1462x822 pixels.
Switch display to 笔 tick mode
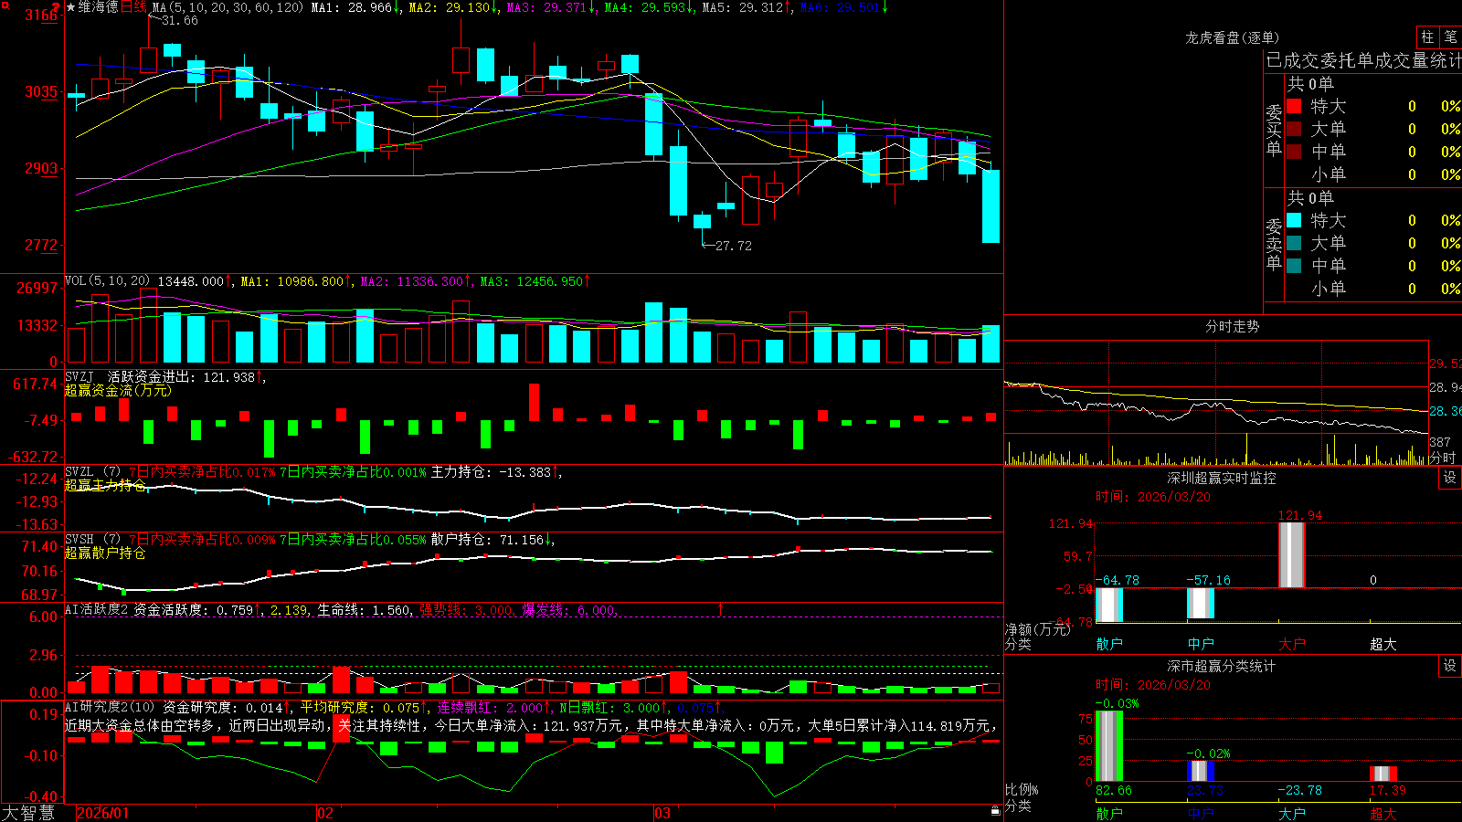pyautogui.click(x=1450, y=37)
